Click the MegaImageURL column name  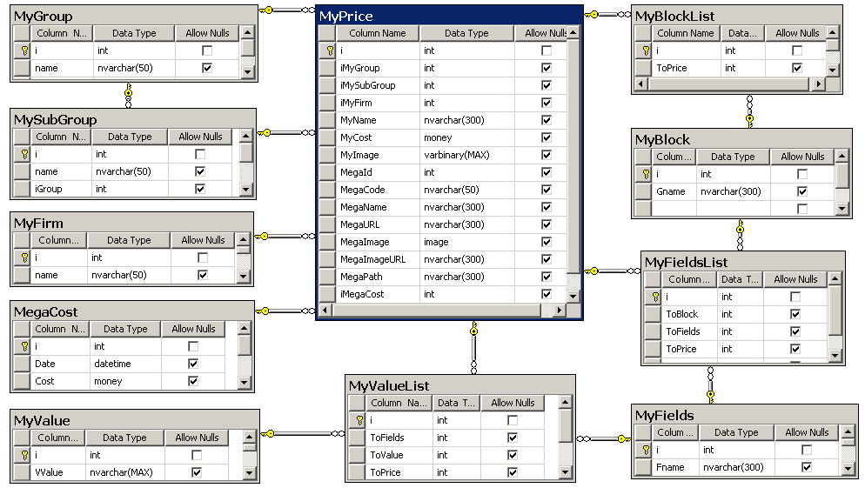(x=373, y=259)
